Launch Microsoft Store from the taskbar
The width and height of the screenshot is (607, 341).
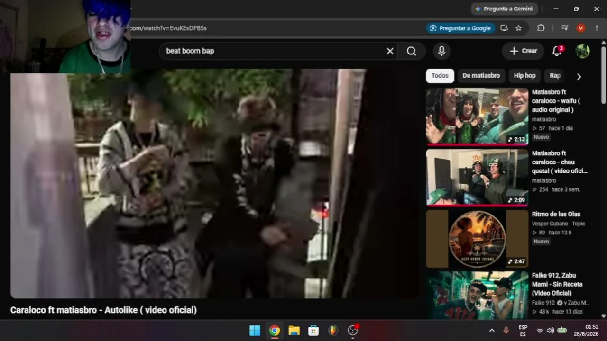coord(313,331)
